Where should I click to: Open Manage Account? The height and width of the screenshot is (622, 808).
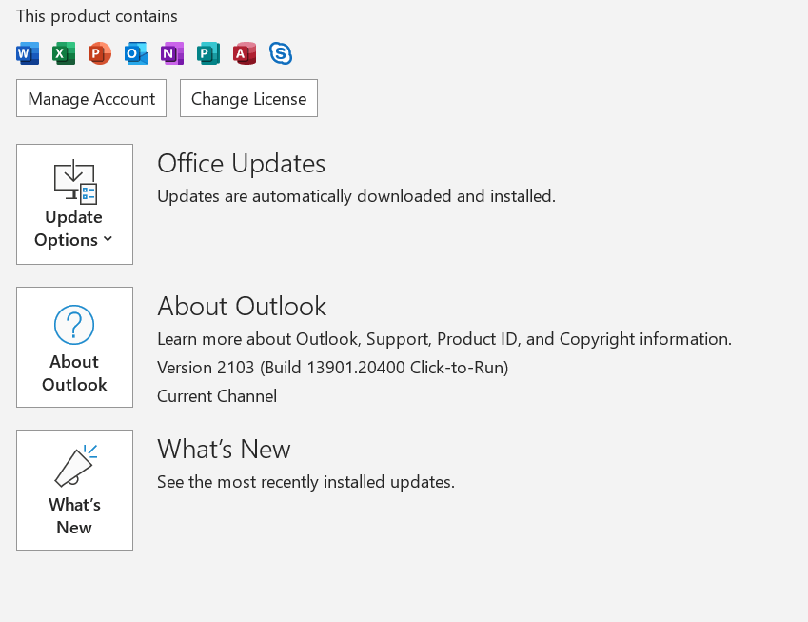tap(91, 98)
